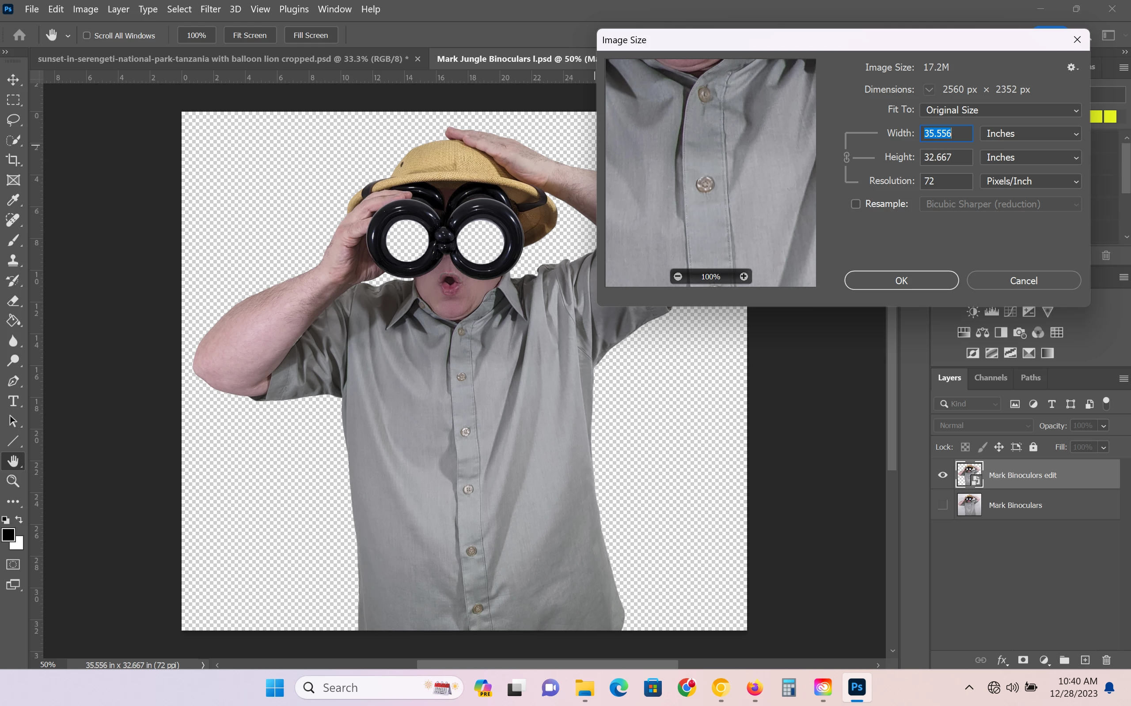Viewport: 1131px width, 706px height.
Task: Enable the Resample checkbox
Action: [x=855, y=204]
